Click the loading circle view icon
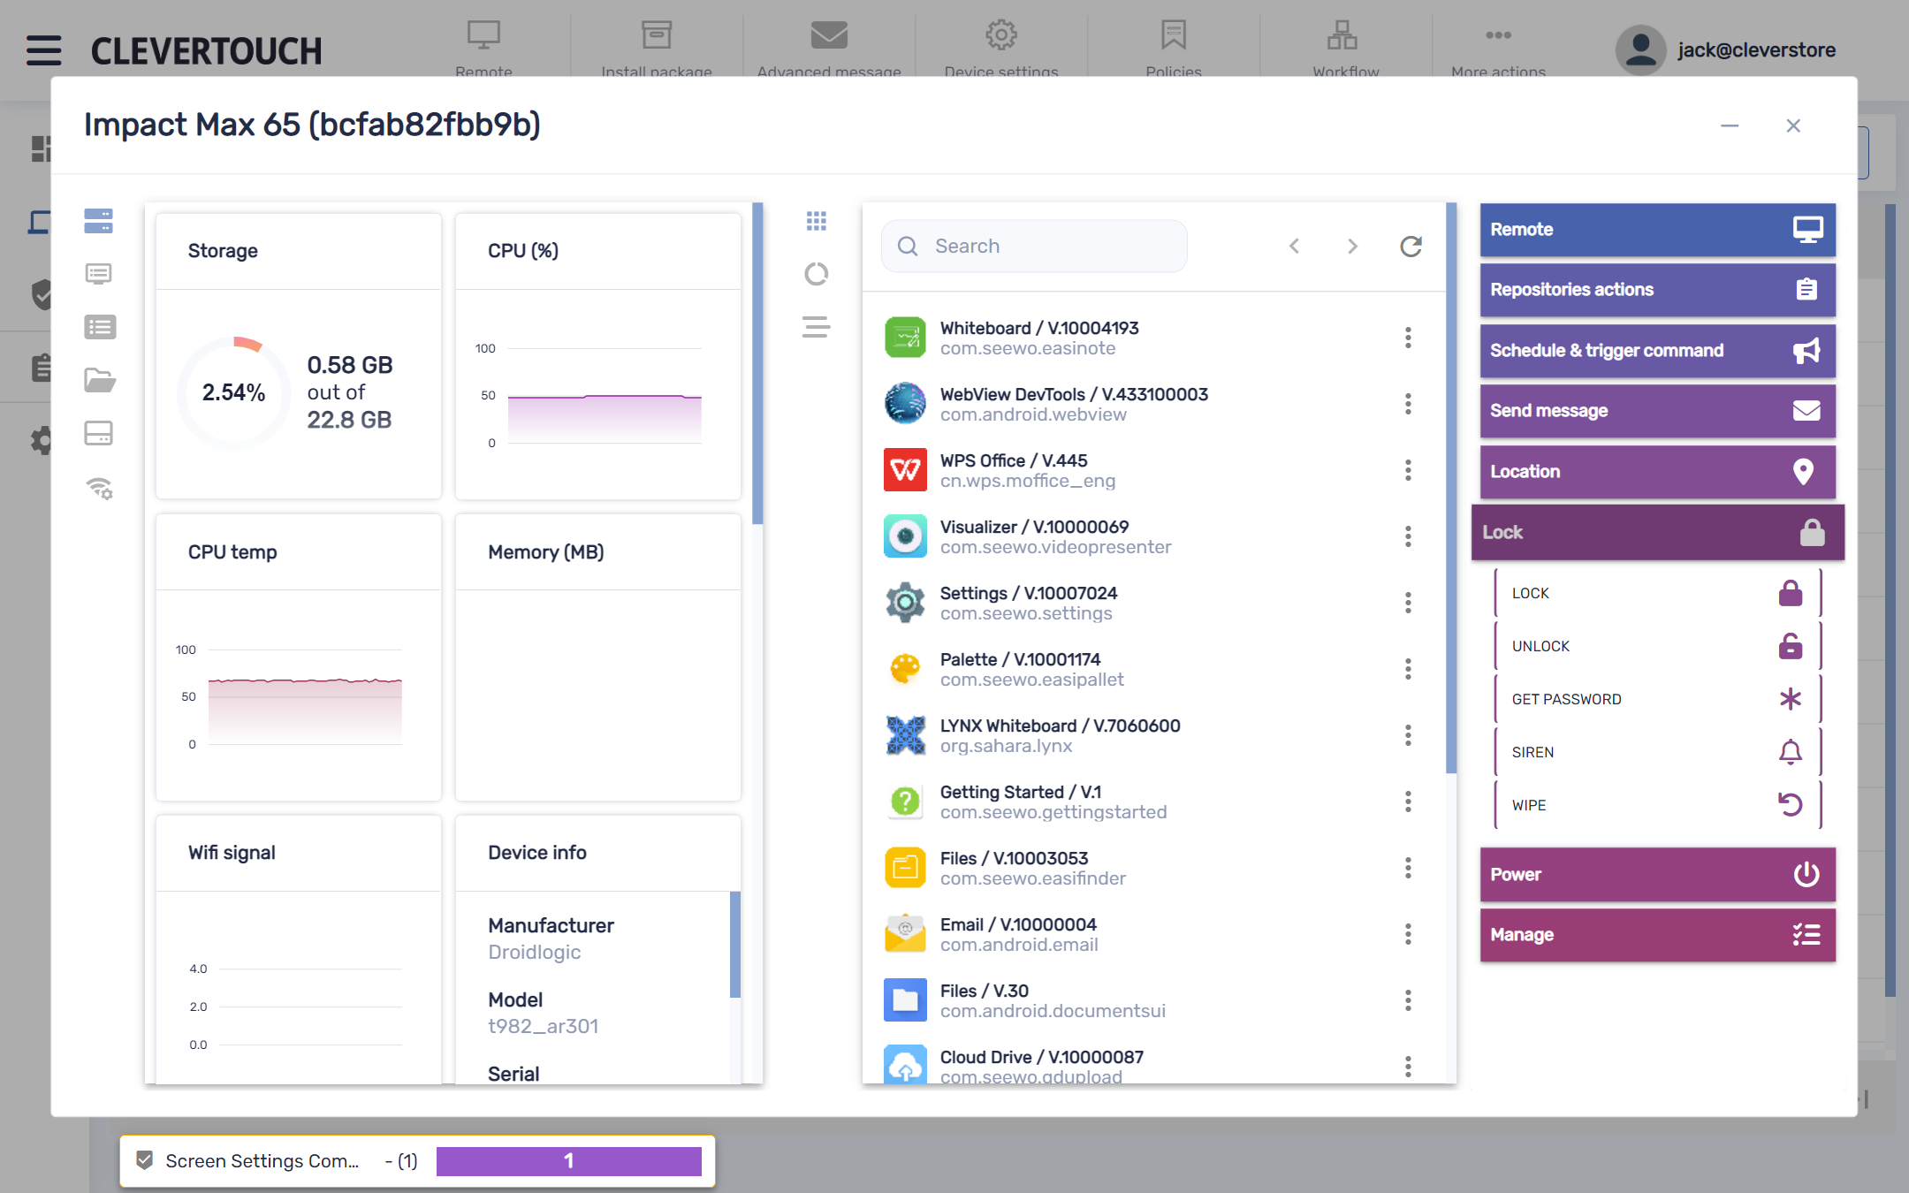The height and width of the screenshot is (1193, 1909). (816, 274)
